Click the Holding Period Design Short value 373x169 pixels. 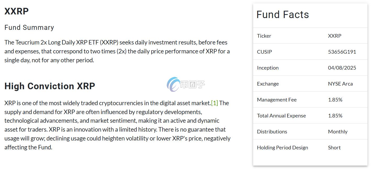(334, 148)
